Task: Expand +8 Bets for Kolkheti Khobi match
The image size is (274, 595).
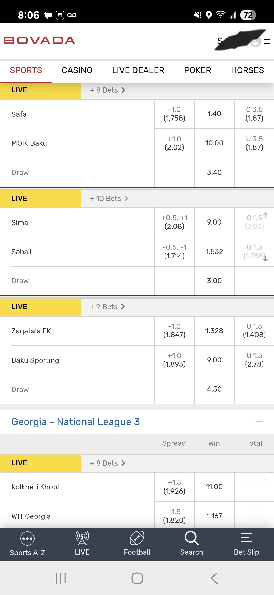Action: tap(107, 463)
